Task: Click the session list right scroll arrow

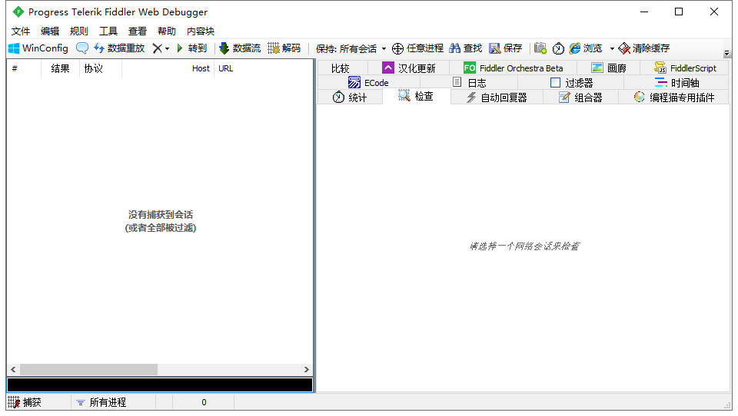Action: 307,369
